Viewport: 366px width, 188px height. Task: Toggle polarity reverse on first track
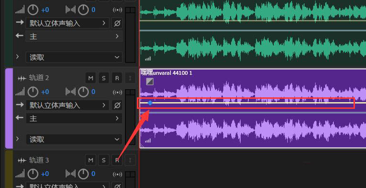117,23
